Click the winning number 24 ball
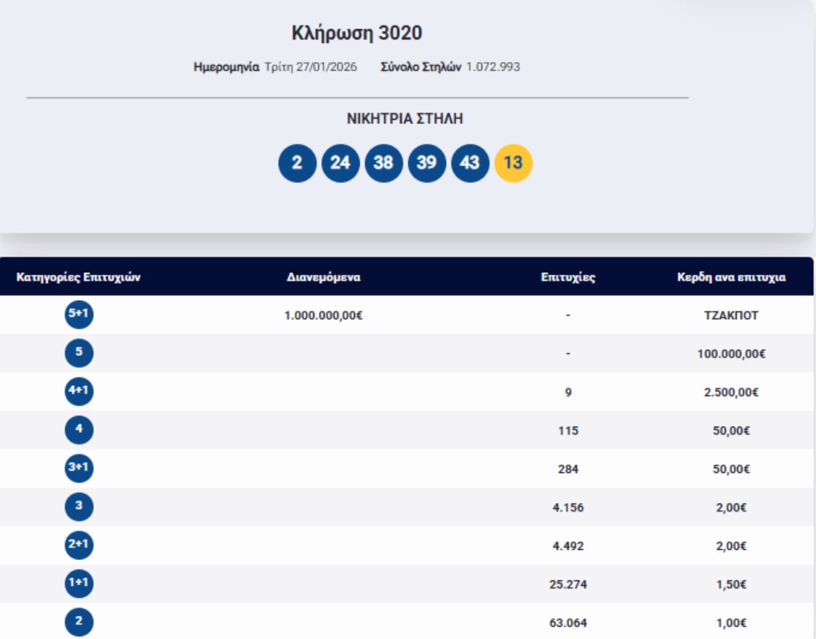Screen dimensions: 816x639 tap(340, 163)
